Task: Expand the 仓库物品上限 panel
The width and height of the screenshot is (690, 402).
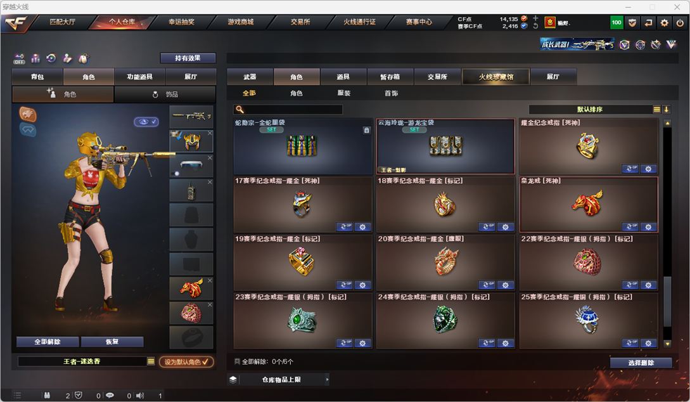Action: [279, 380]
